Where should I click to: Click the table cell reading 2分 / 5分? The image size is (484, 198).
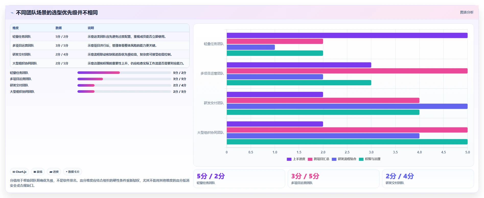pyautogui.click(x=62, y=63)
